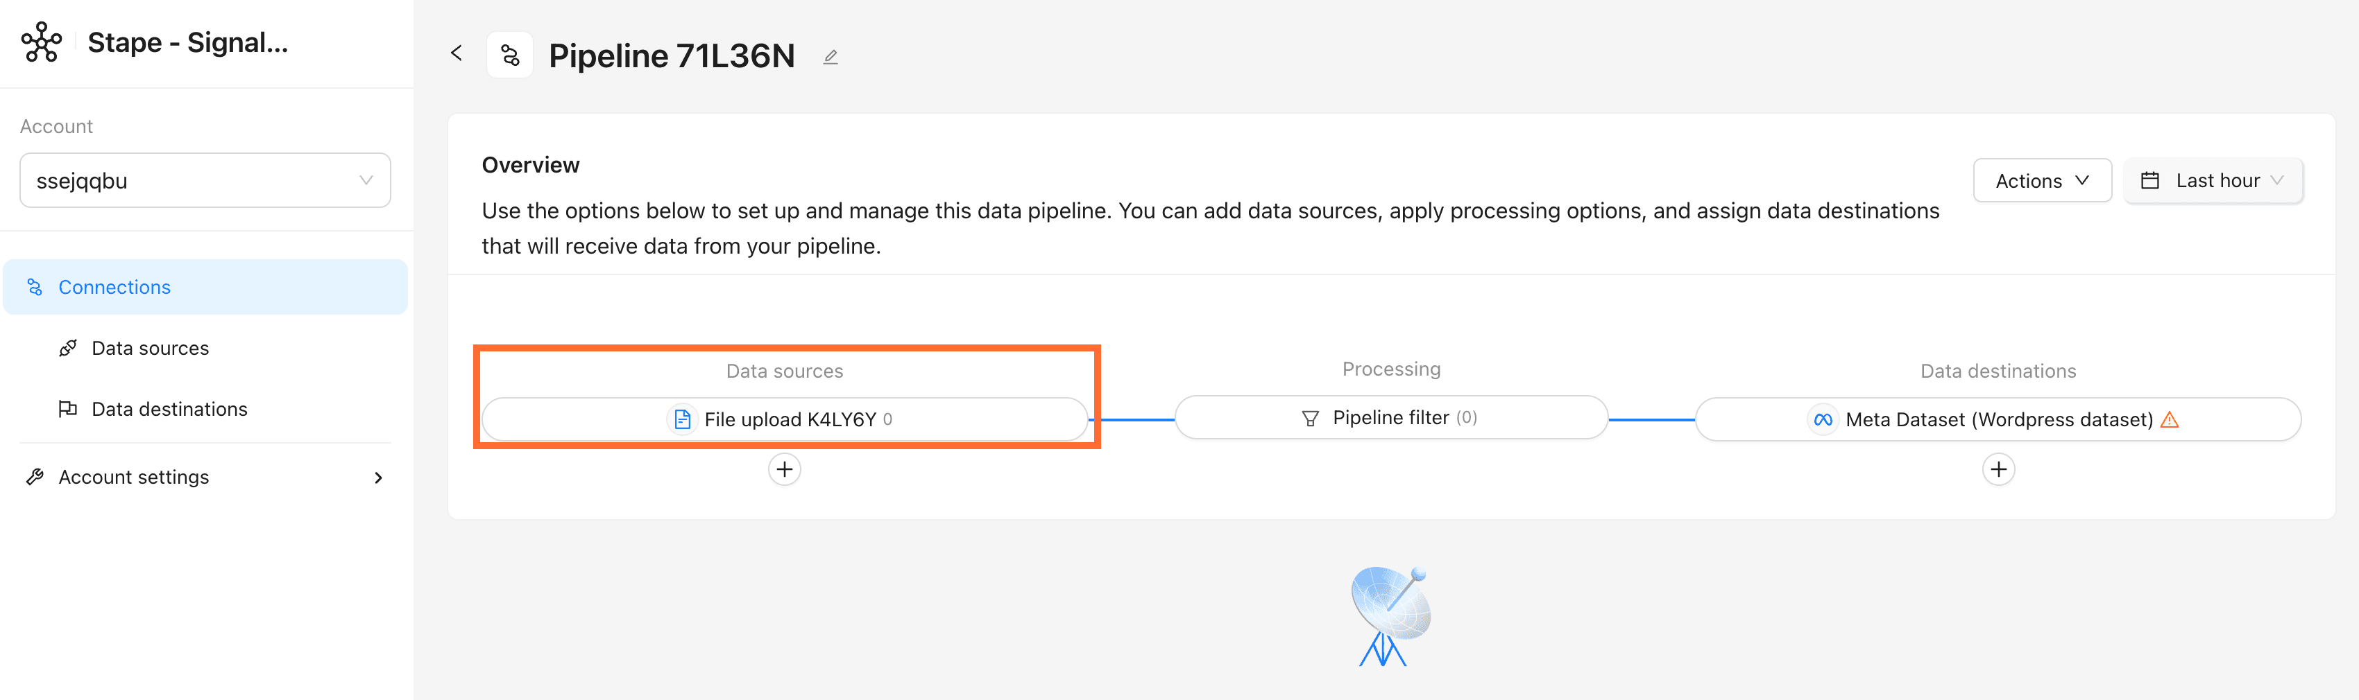Open the Actions dropdown menu
Viewport: 2359px width, 700px height.
click(x=2042, y=180)
